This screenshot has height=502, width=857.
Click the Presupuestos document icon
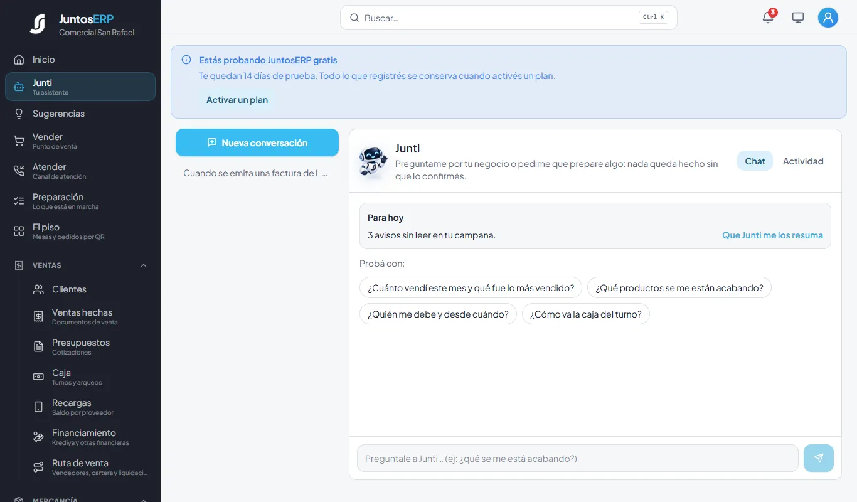(x=38, y=346)
